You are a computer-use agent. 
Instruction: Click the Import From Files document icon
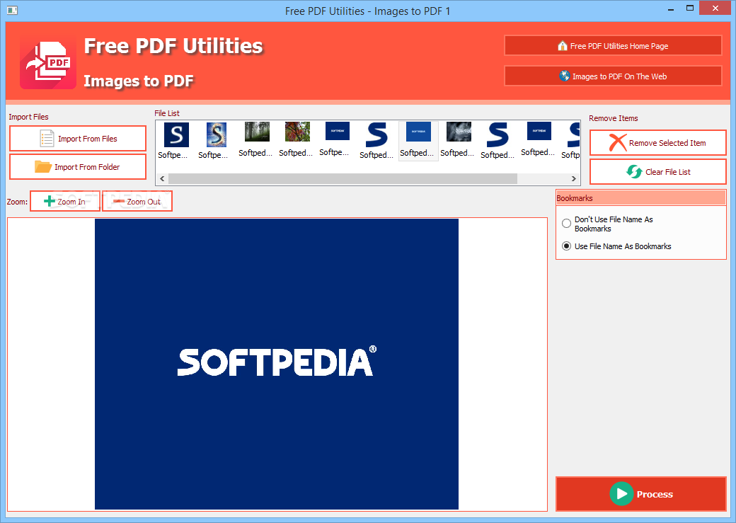pos(47,139)
